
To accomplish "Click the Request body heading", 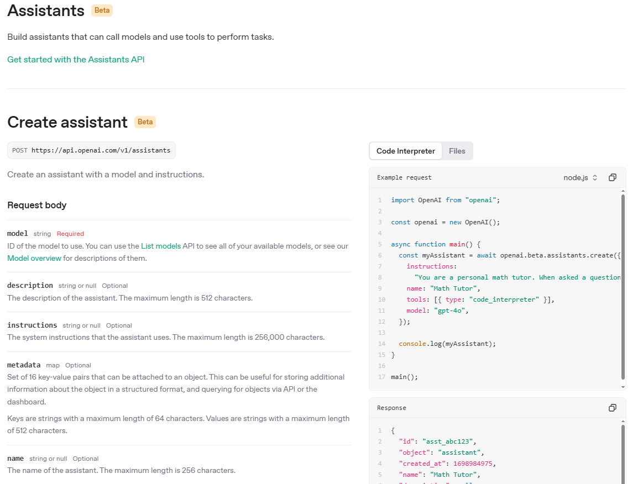I will tap(36, 205).
